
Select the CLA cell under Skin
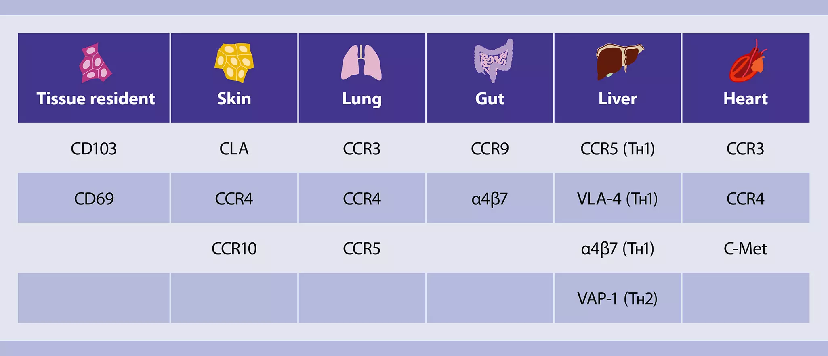pyautogui.click(x=234, y=149)
